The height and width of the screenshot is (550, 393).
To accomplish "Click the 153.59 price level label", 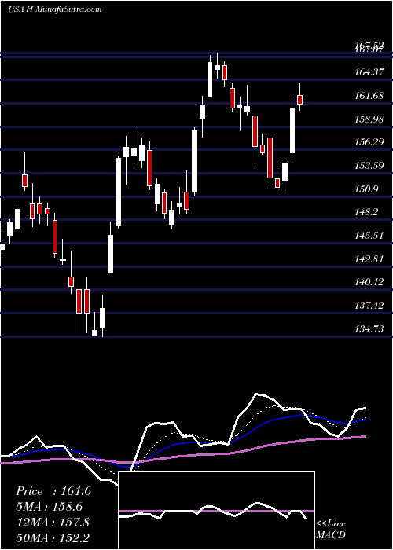I will (x=369, y=166).
